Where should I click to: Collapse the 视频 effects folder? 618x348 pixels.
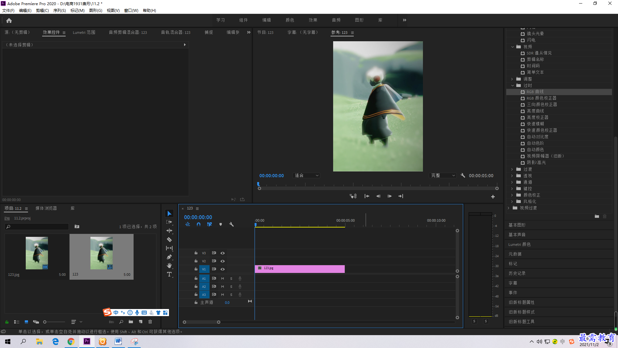pos(512,47)
